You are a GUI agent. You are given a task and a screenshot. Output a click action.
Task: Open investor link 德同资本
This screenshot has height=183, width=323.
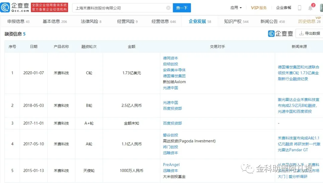pyautogui.click(x=170, y=58)
